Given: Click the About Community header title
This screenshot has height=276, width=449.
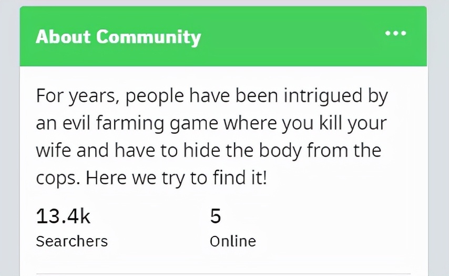Looking at the screenshot, I should point(118,37).
